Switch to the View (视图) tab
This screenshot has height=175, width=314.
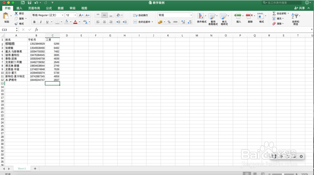(84, 8)
